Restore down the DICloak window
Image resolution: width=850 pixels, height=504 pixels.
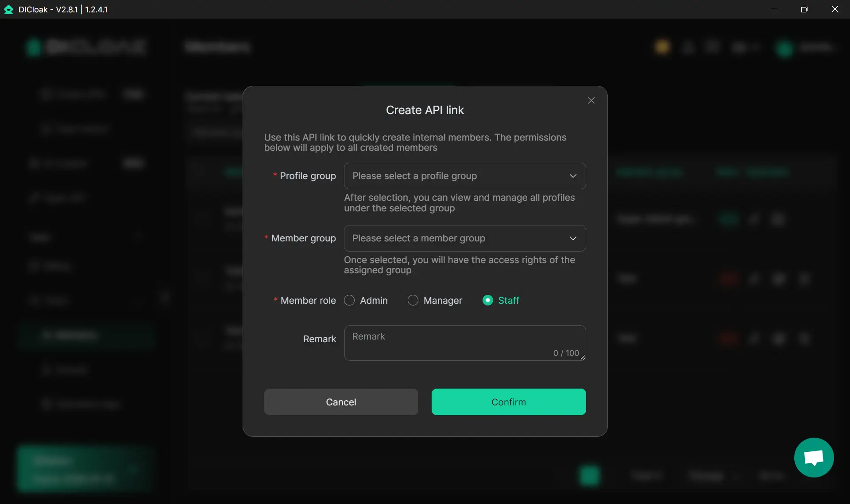tap(804, 9)
